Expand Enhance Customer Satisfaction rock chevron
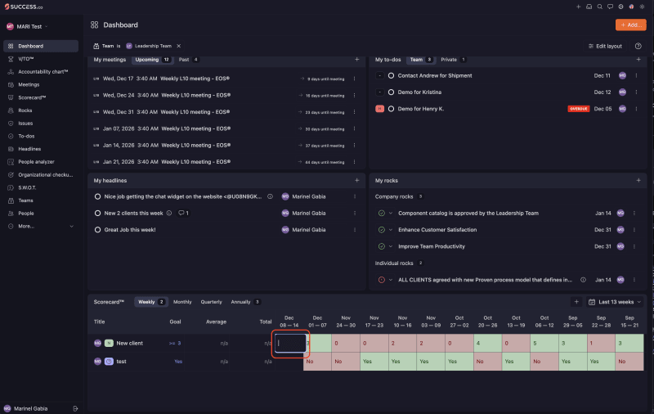This screenshot has height=414, width=654. coord(391,230)
